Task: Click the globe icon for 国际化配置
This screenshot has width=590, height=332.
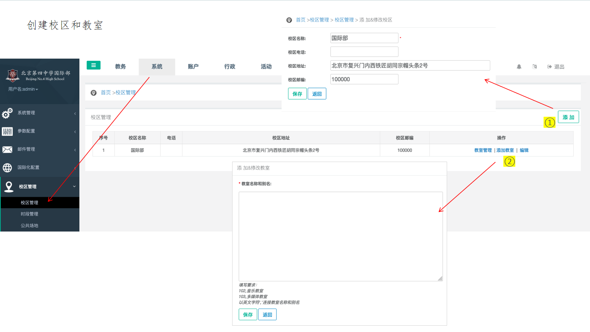Action: pos(7,168)
